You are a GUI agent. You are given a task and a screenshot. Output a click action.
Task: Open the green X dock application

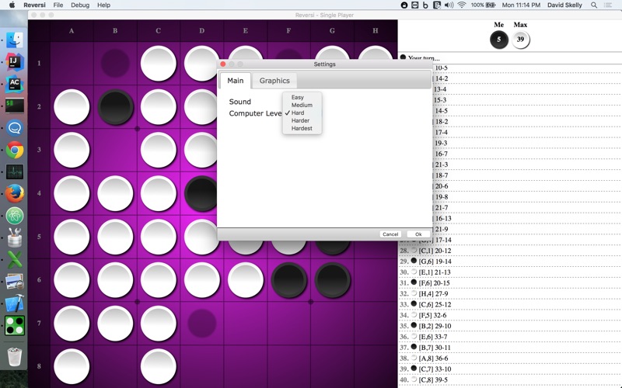[x=15, y=260]
